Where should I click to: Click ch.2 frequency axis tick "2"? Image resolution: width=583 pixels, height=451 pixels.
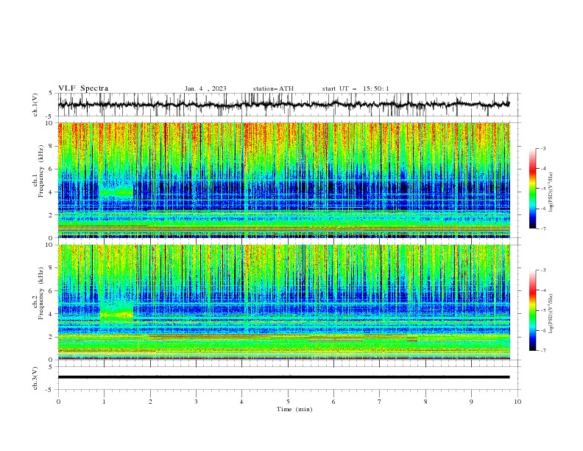pyautogui.click(x=52, y=337)
